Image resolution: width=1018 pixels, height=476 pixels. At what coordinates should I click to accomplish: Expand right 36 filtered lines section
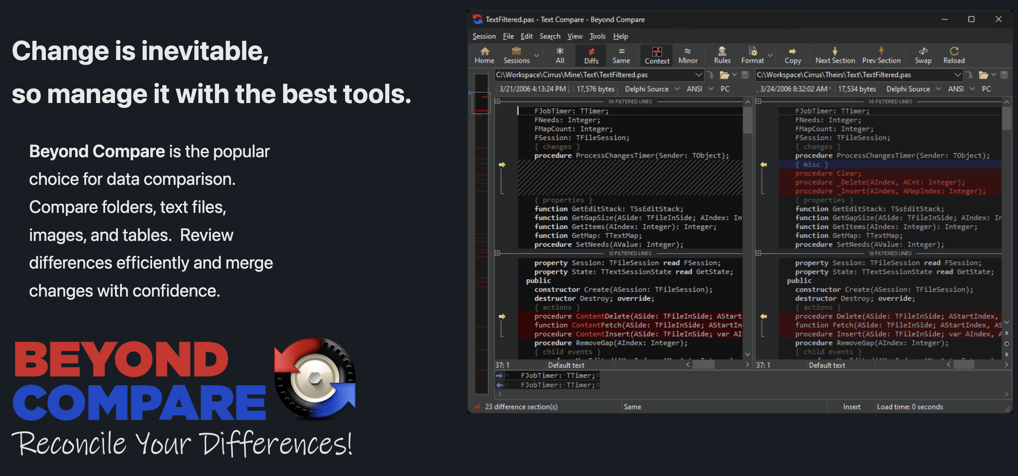(758, 102)
